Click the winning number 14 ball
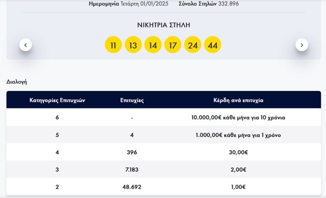Viewport: 326px width, 198px height. [153, 45]
